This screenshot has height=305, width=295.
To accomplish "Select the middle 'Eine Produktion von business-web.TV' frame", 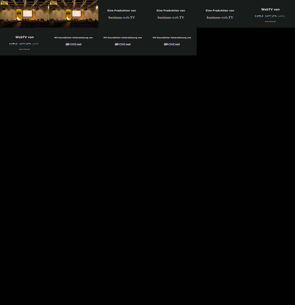I will [172, 14].
